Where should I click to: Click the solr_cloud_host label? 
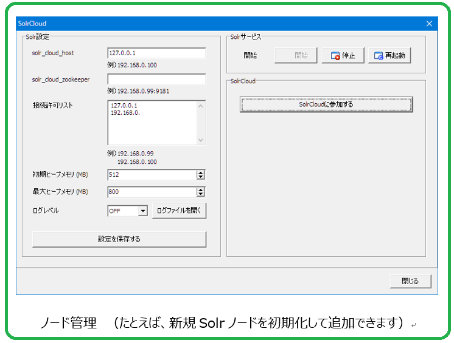click(x=53, y=53)
